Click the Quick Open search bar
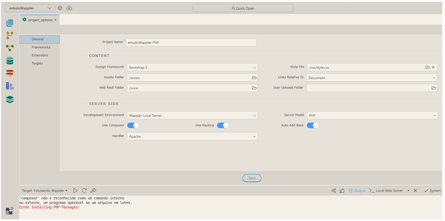Screen dimensions: 445x221 pos(243,8)
